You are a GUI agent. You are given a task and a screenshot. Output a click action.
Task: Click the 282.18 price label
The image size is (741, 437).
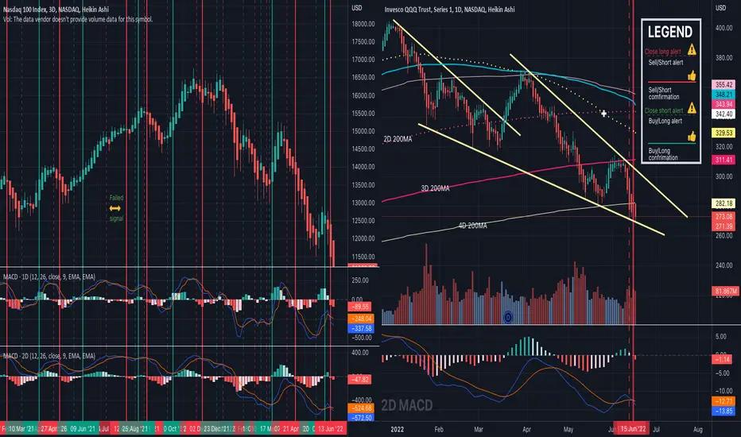tap(724, 203)
